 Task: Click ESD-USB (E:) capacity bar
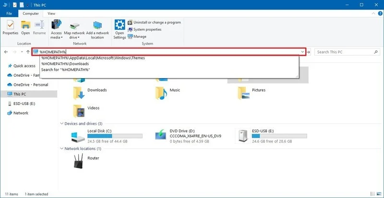point(279,136)
